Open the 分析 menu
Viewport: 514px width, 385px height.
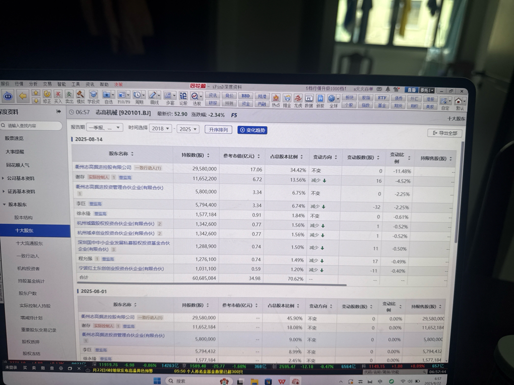pos(33,84)
